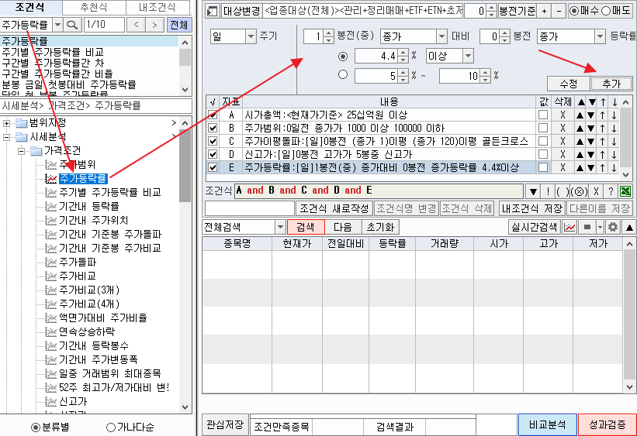Image resolution: width=637 pixels, height=436 pixels.
Task: Select 주가비교(3개) tree item
Action: (89, 290)
